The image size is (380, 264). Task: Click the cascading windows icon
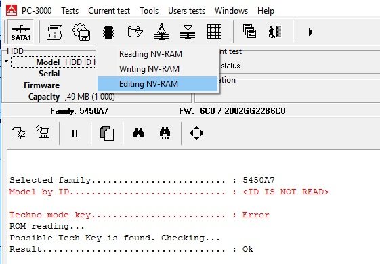click(250, 31)
